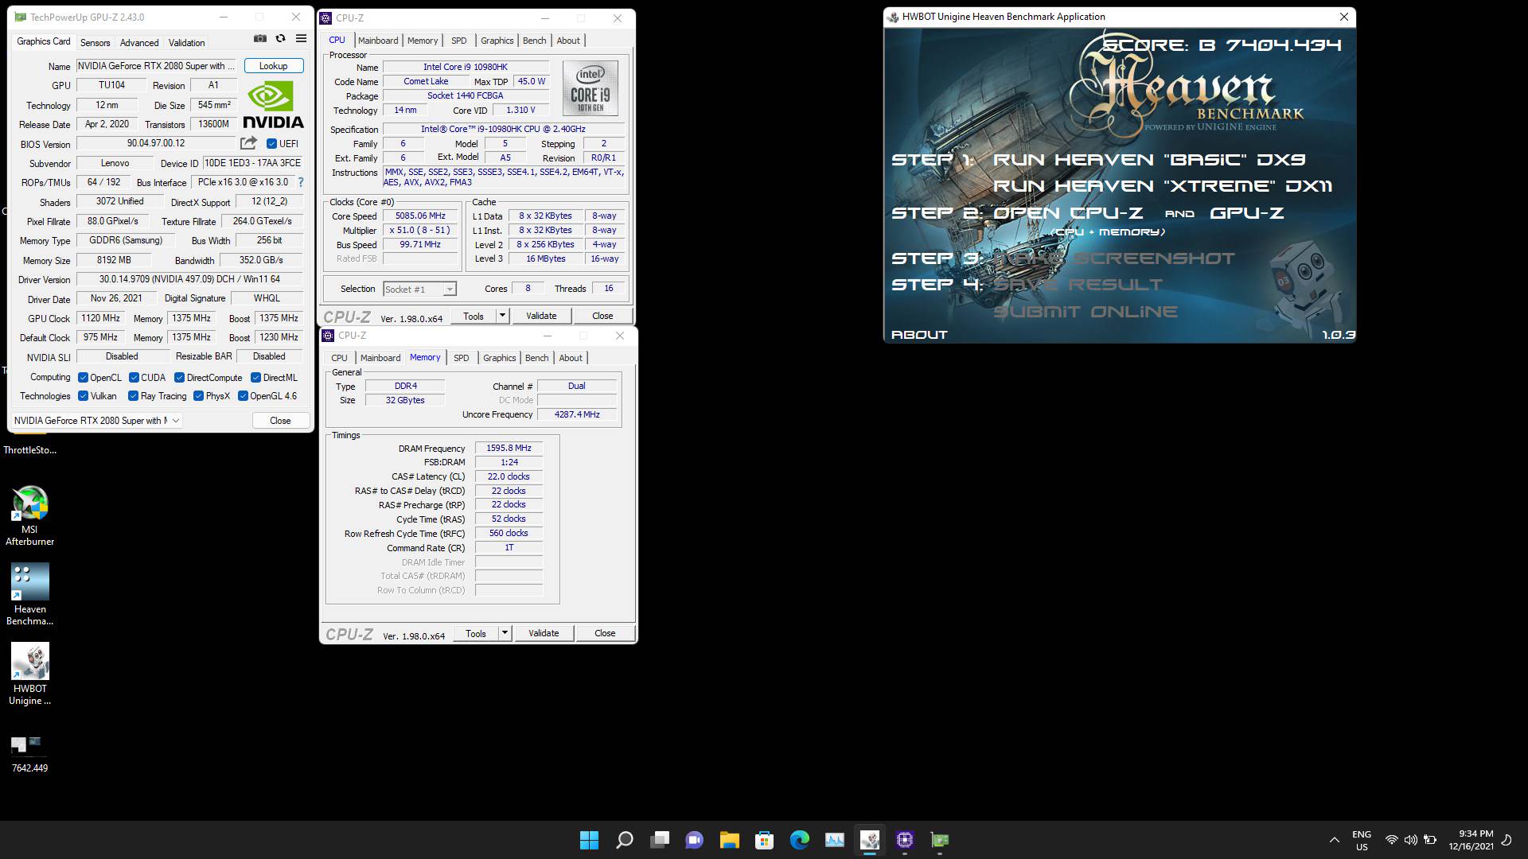Open GPU-Z Validation tab
The width and height of the screenshot is (1528, 859).
point(187,42)
